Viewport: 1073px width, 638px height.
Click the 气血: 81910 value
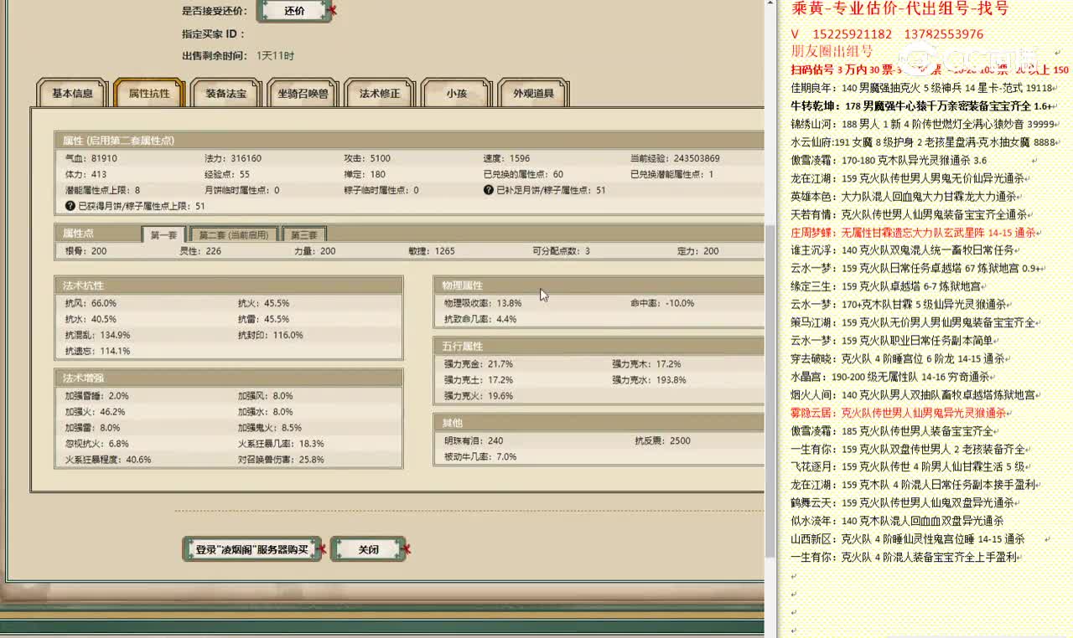(x=91, y=158)
